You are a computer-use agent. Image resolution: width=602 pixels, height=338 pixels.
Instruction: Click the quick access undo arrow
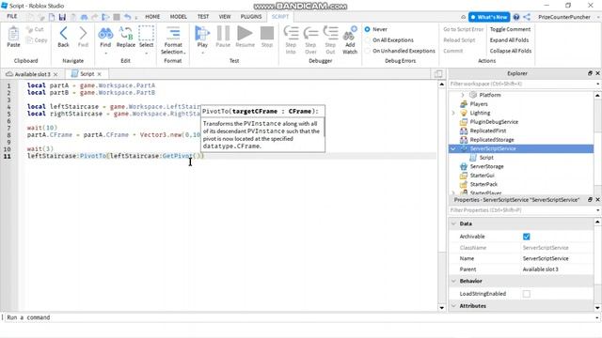coord(128,17)
